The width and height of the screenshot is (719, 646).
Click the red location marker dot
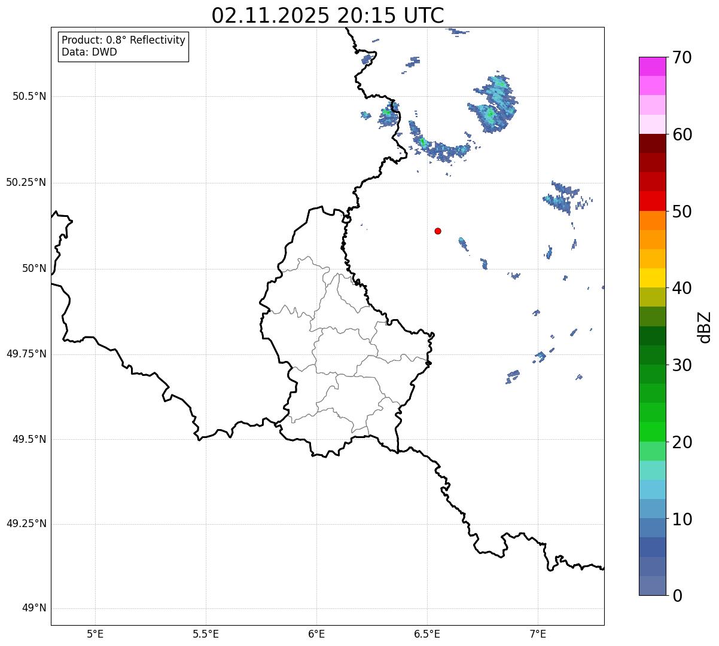(x=438, y=231)
